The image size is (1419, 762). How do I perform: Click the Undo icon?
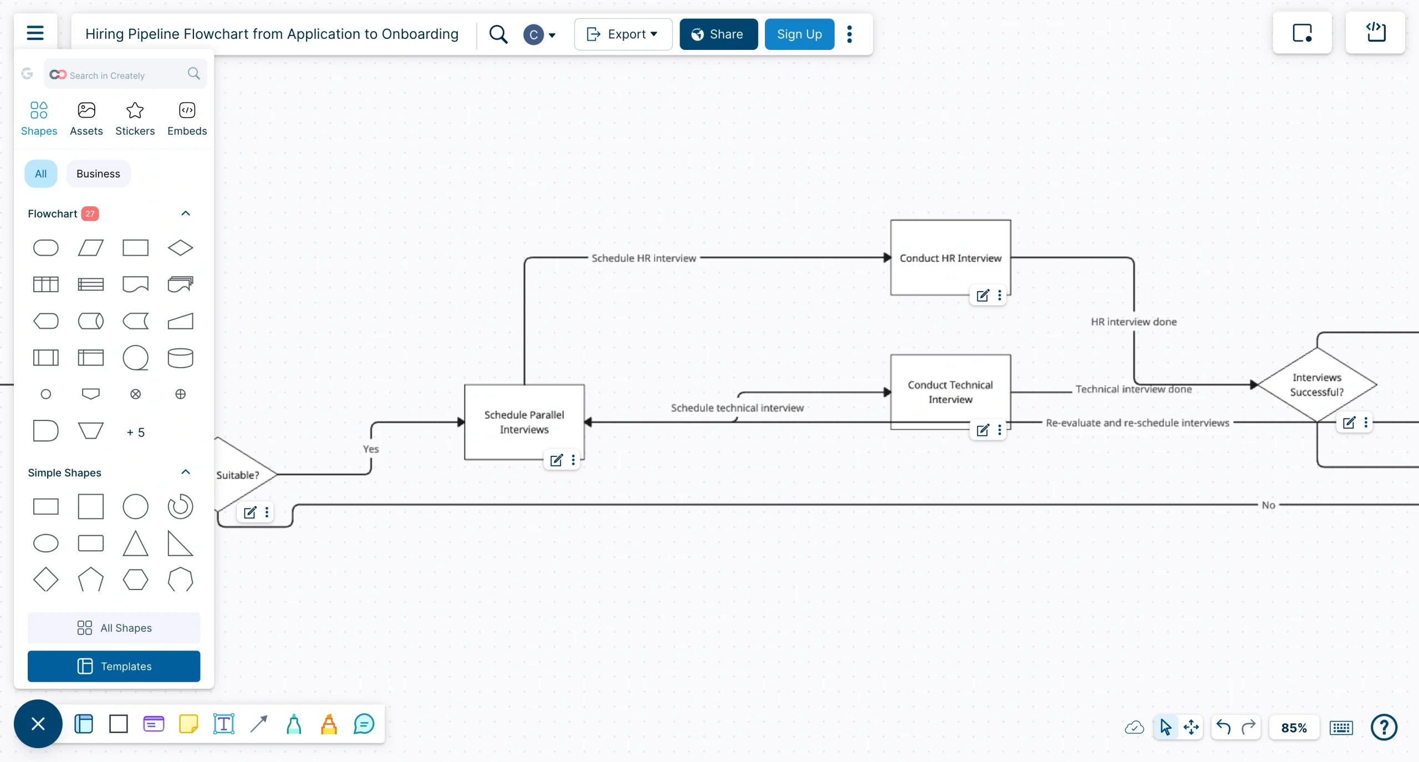(1223, 727)
